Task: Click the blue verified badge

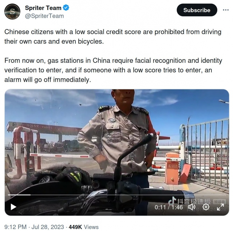Action: 66,8
